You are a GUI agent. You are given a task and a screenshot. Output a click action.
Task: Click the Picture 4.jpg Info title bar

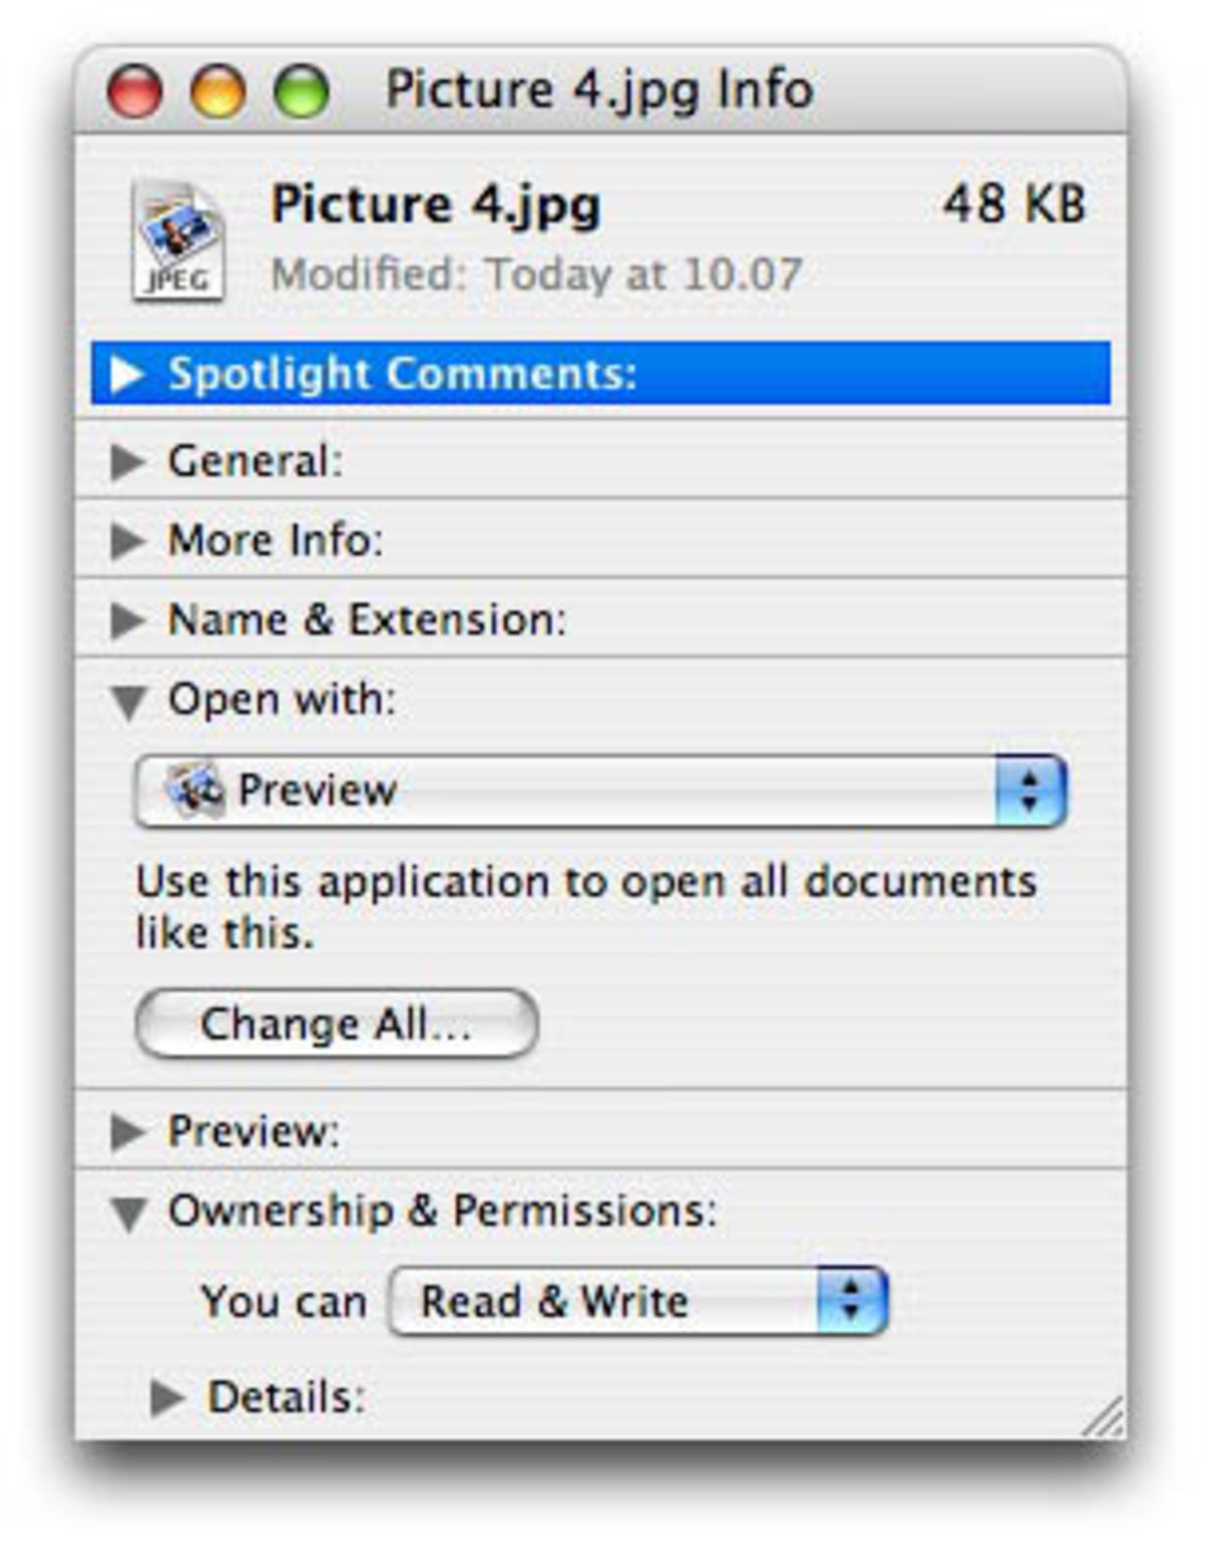click(599, 90)
